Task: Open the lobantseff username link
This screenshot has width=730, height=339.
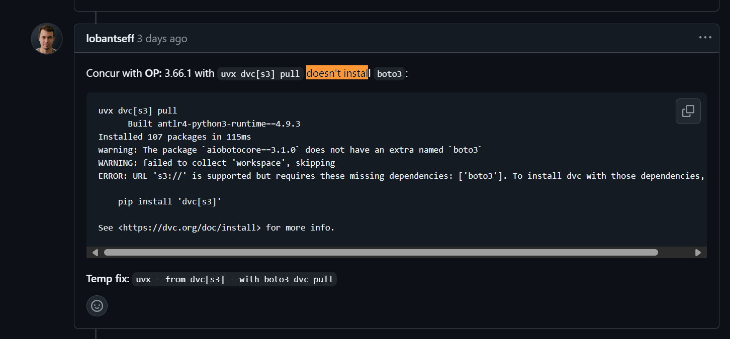Action: point(110,39)
